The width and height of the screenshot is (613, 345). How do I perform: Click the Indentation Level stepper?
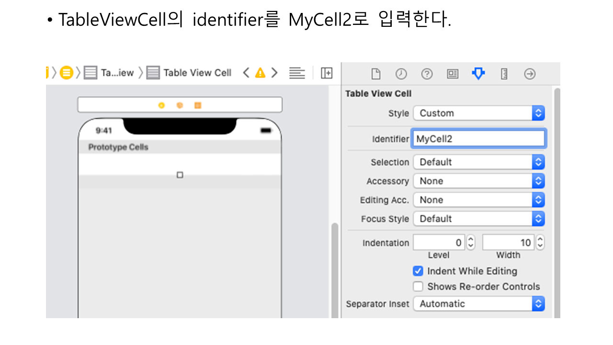coord(471,242)
